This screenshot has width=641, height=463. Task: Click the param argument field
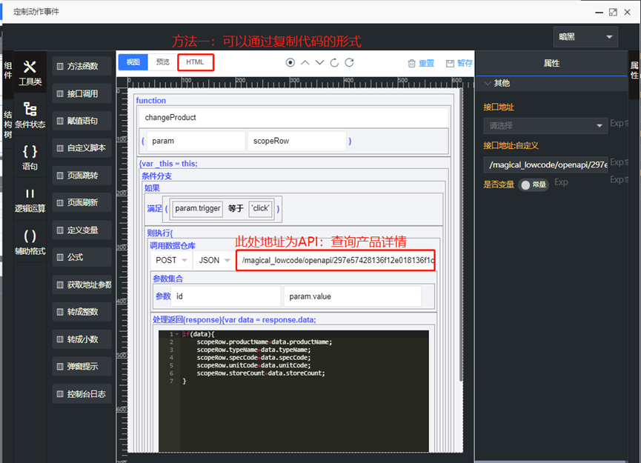(x=196, y=141)
